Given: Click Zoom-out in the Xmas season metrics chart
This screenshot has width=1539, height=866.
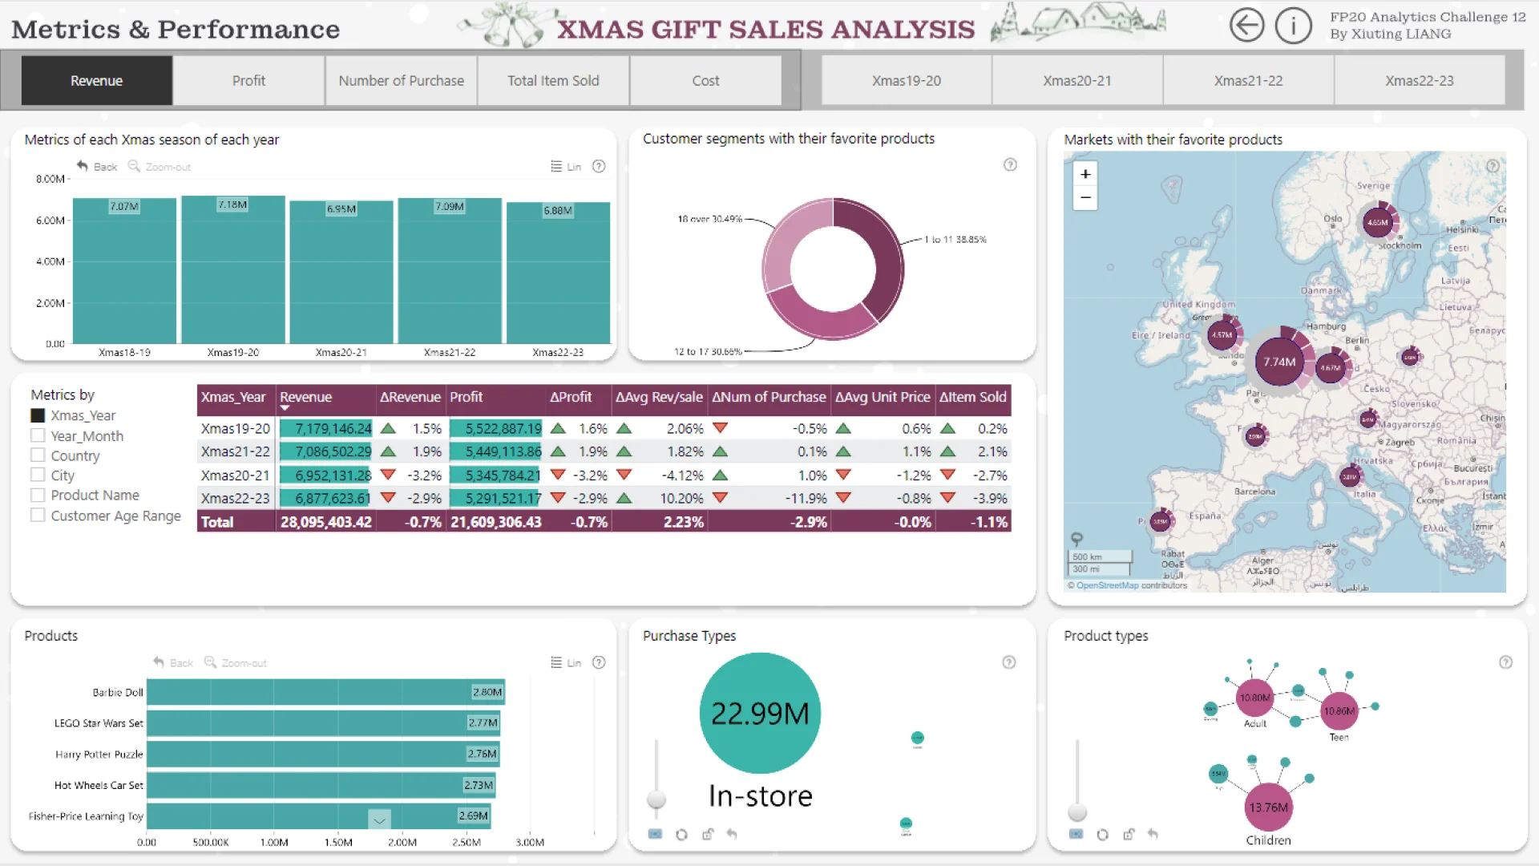Looking at the screenshot, I should [160, 166].
